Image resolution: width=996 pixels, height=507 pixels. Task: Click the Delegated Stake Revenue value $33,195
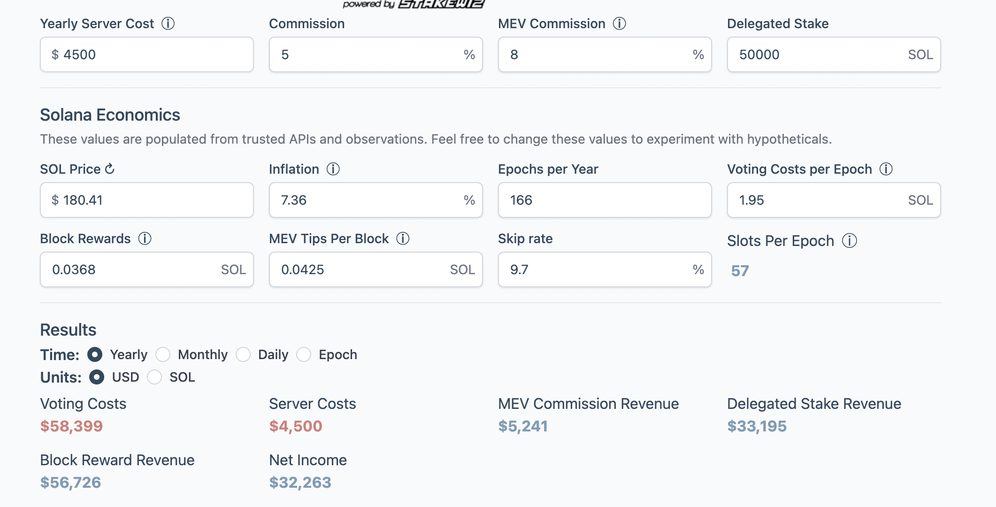[x=757, y=426]
